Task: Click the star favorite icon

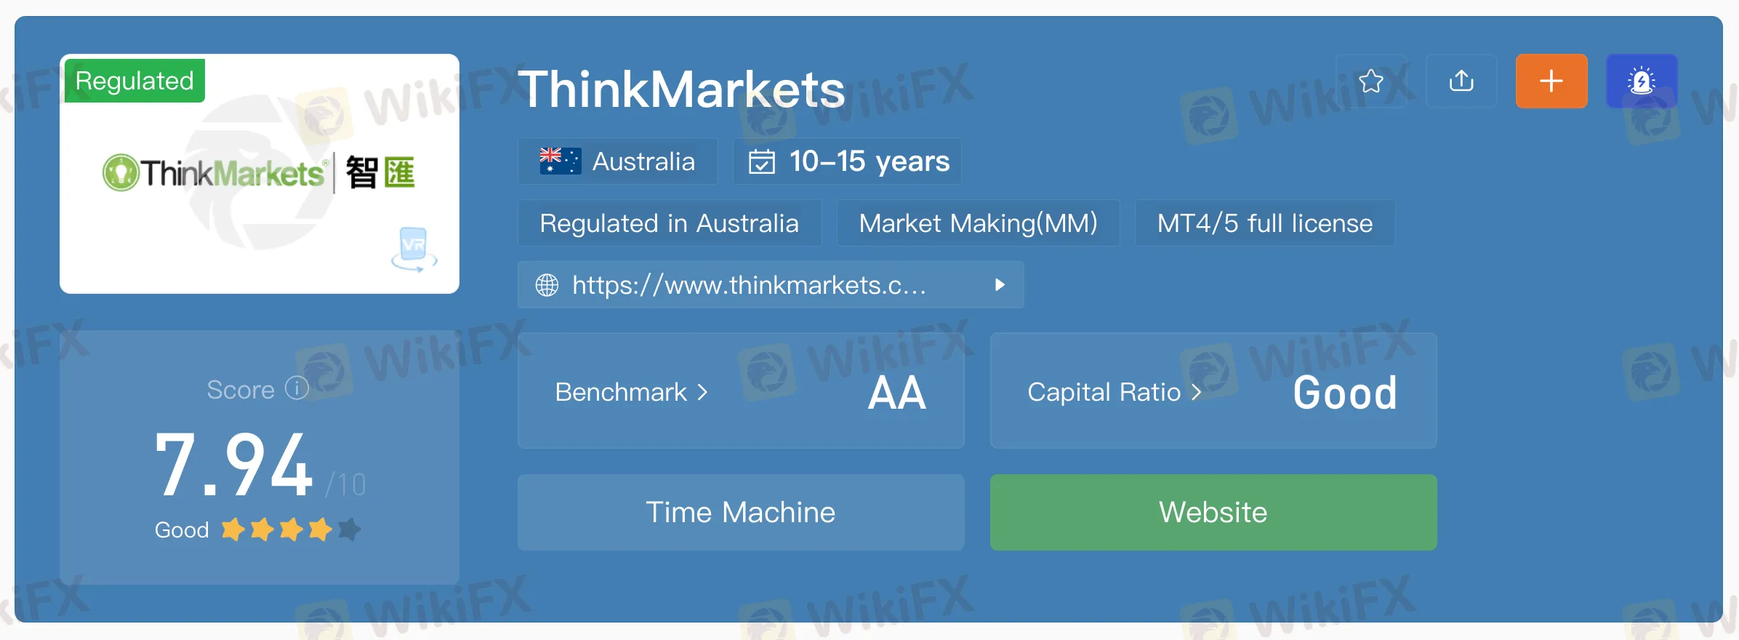Action: (x=1371, y=81)
